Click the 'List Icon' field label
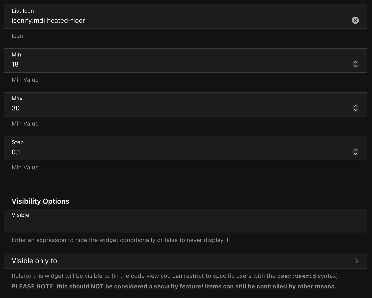Viewport: 372px width, 298px height. point(23,11)
